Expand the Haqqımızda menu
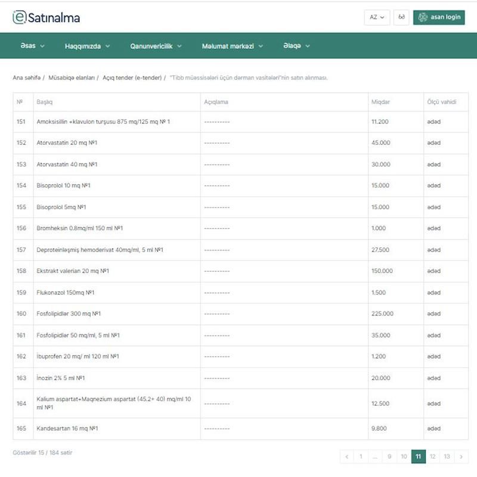The width and height of the screenshot is (477, 477). click(88, 46)
